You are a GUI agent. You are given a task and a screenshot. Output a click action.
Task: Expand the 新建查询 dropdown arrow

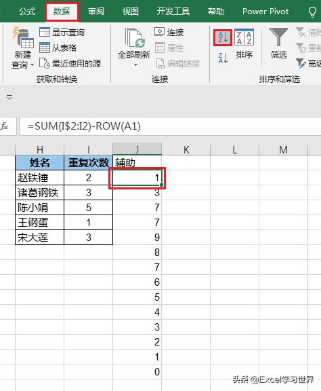tap(32, 65)
